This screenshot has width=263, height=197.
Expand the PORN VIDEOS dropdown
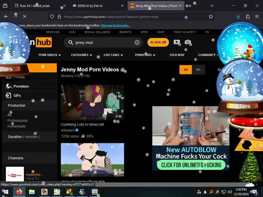coord(50,55)
